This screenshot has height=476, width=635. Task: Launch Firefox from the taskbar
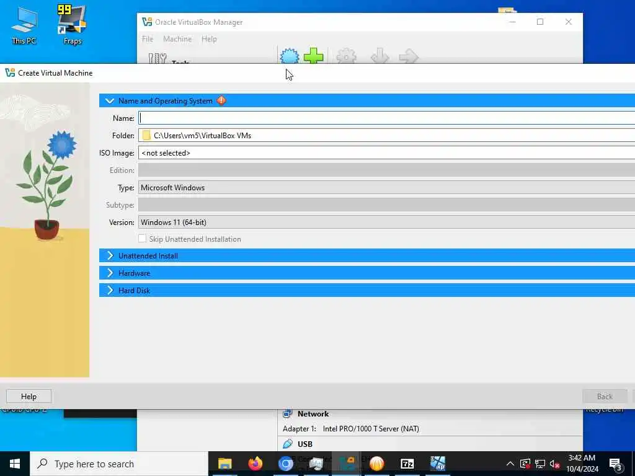coord(255,464)
